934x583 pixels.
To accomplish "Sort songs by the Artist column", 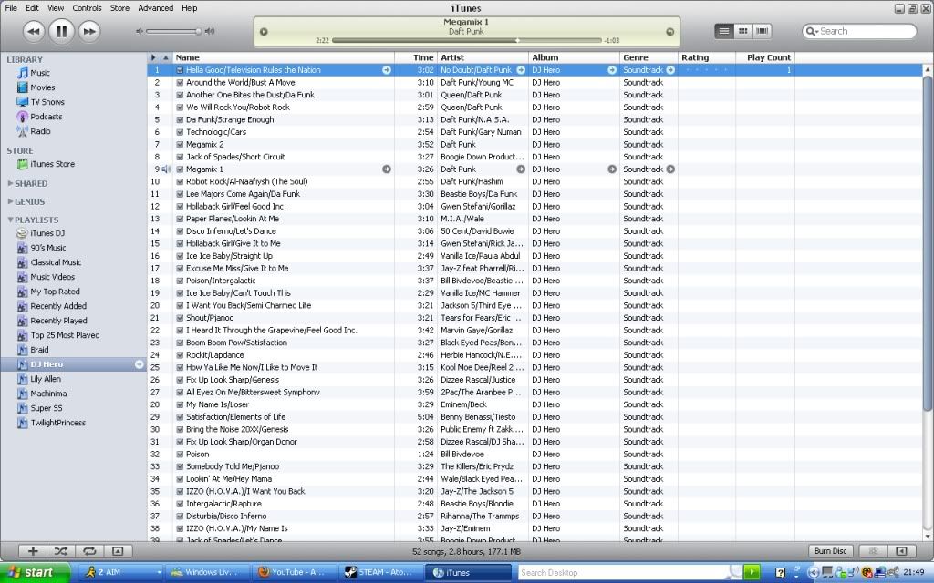I will pos(483,57).
